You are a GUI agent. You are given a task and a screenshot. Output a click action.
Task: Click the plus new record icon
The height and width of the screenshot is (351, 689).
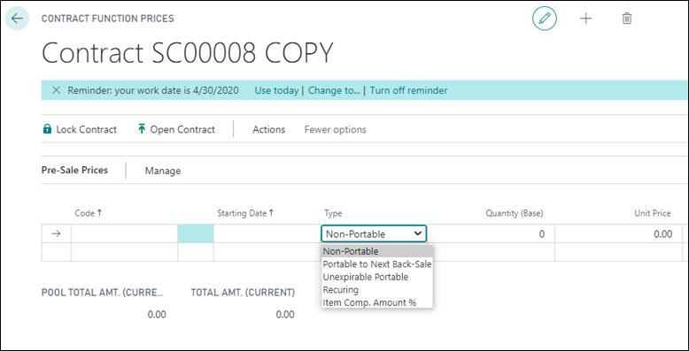pos(585,19)
